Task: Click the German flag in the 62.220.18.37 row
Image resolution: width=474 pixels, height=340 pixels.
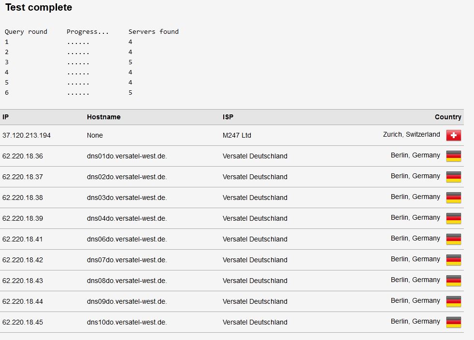Action: pyautogui.click(x=453, y=177)
